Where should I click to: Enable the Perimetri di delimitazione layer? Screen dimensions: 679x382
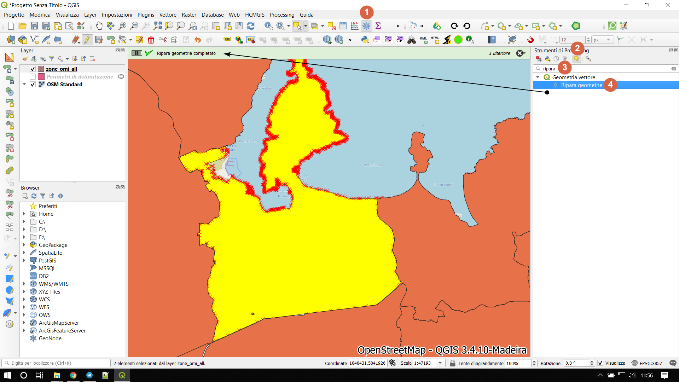[x=33, y=77]
